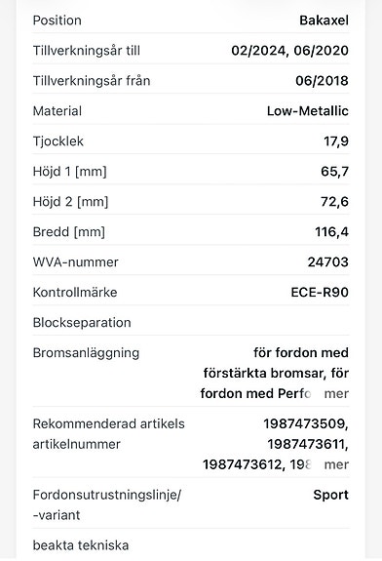This screenshot has height=561, width=382.
Task: Expand Bromsanläggning text with mer link
Action: tap(336, 393)
